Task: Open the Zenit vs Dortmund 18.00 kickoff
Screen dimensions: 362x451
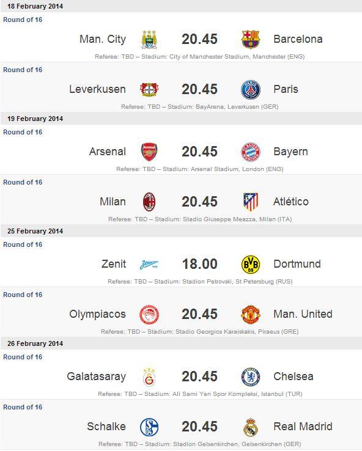Action: [x=200, y=264]
